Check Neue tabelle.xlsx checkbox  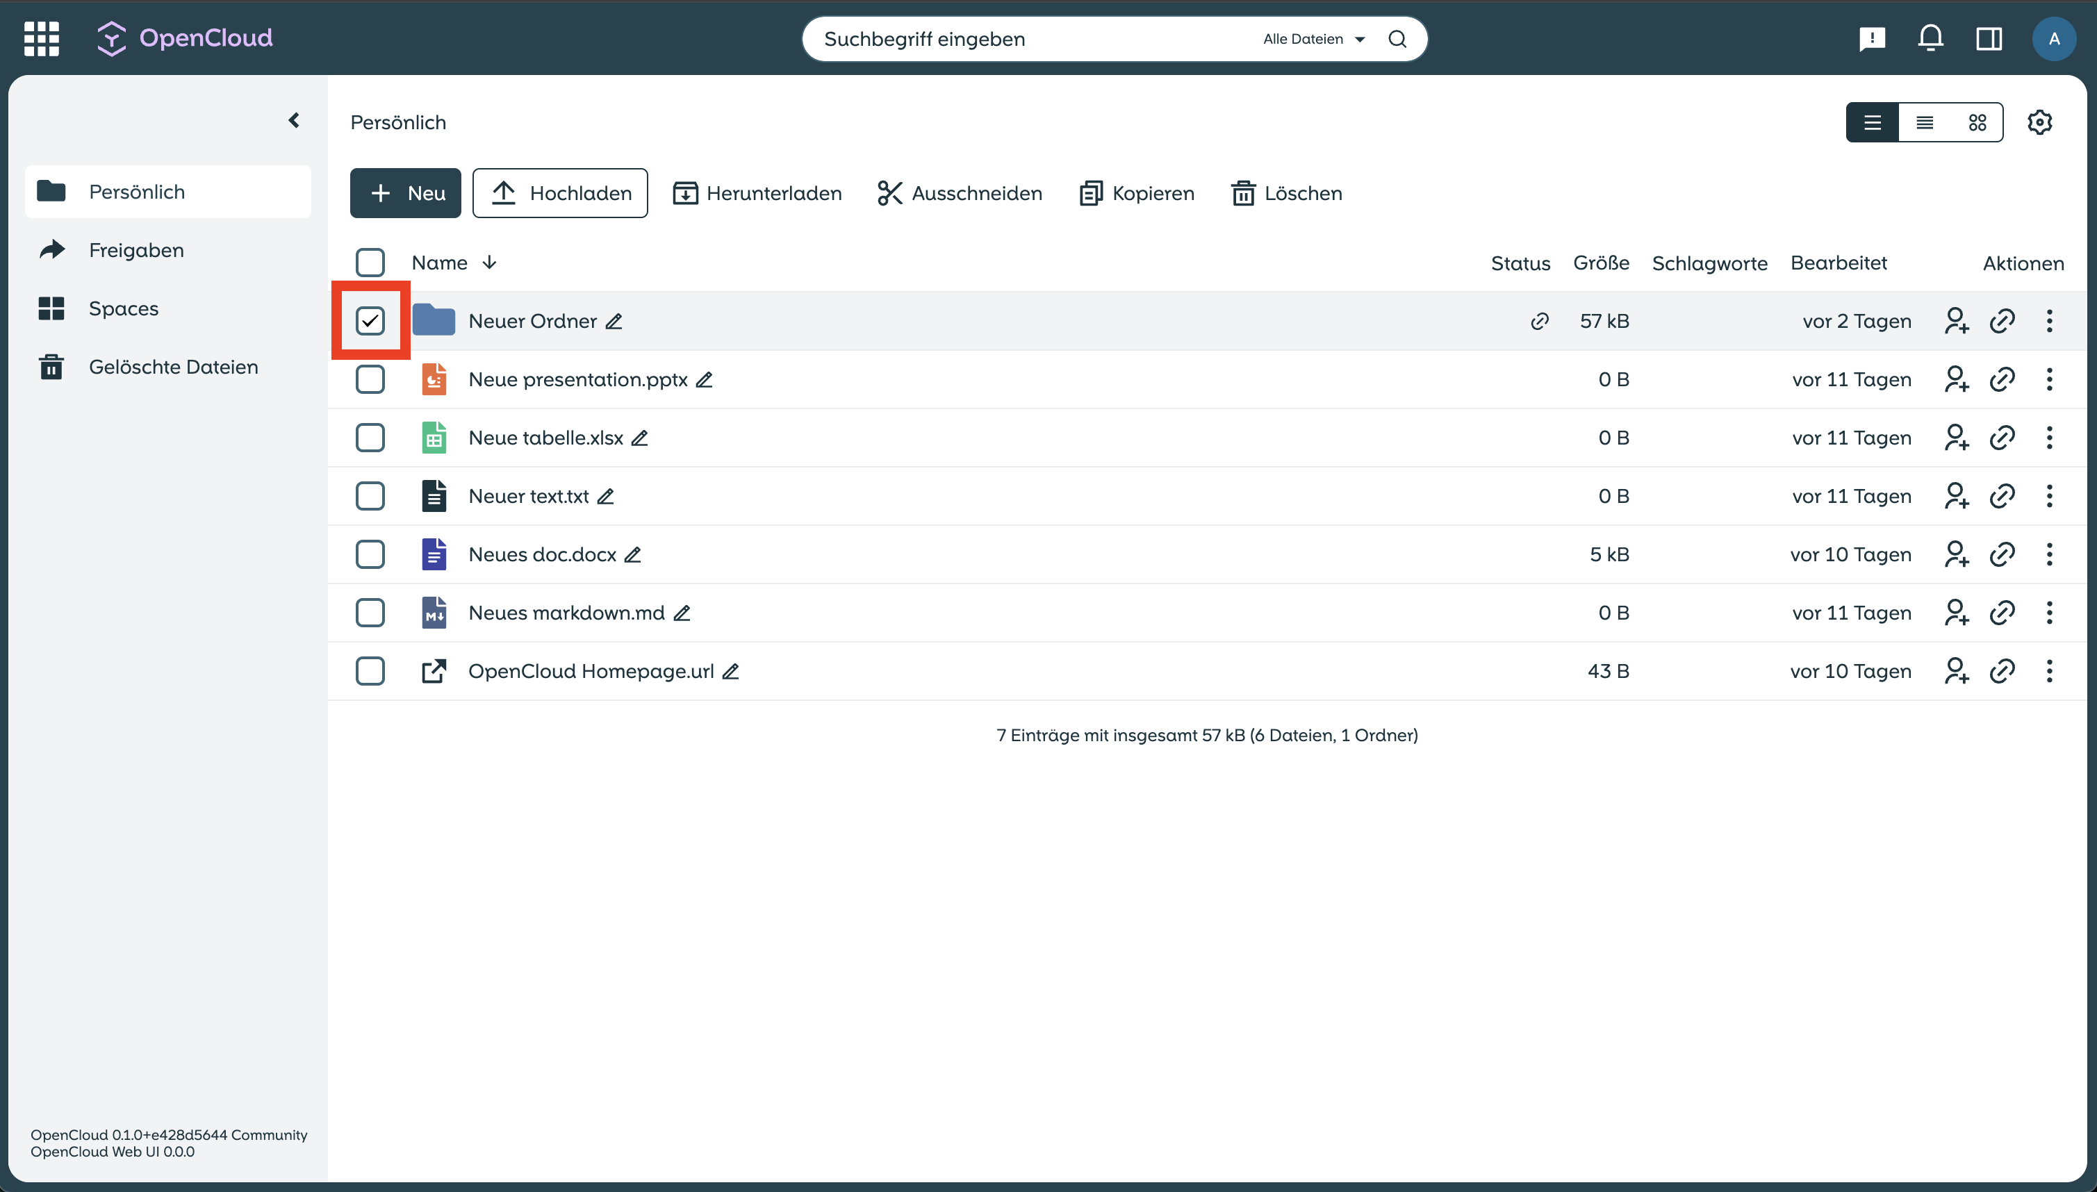point(370,438)
